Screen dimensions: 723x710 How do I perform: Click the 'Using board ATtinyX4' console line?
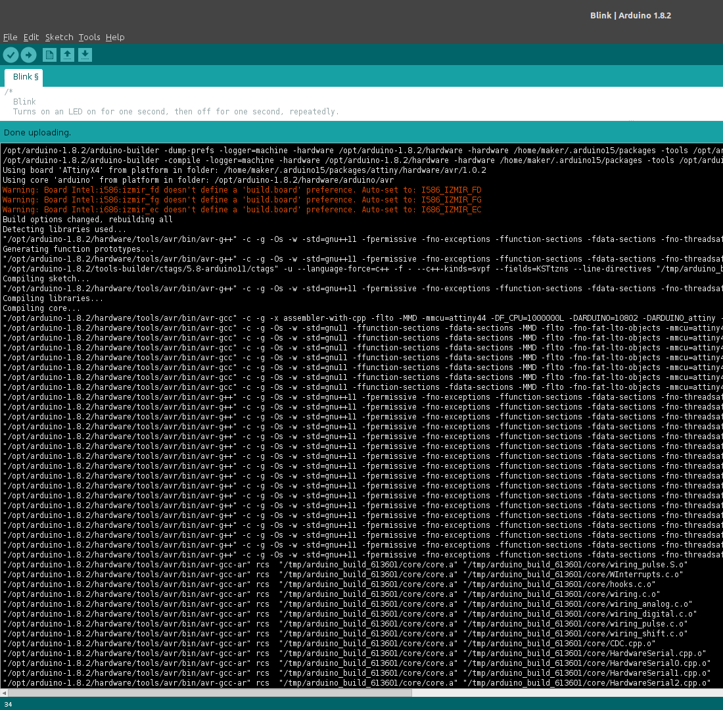[x=245, y=170]
